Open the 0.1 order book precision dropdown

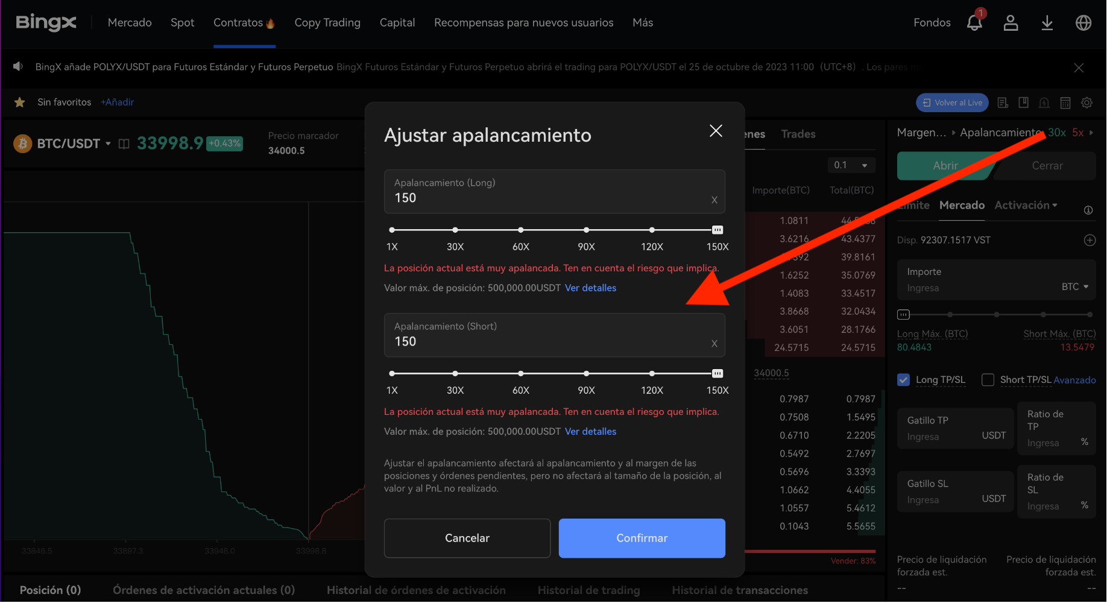(851, 165)
